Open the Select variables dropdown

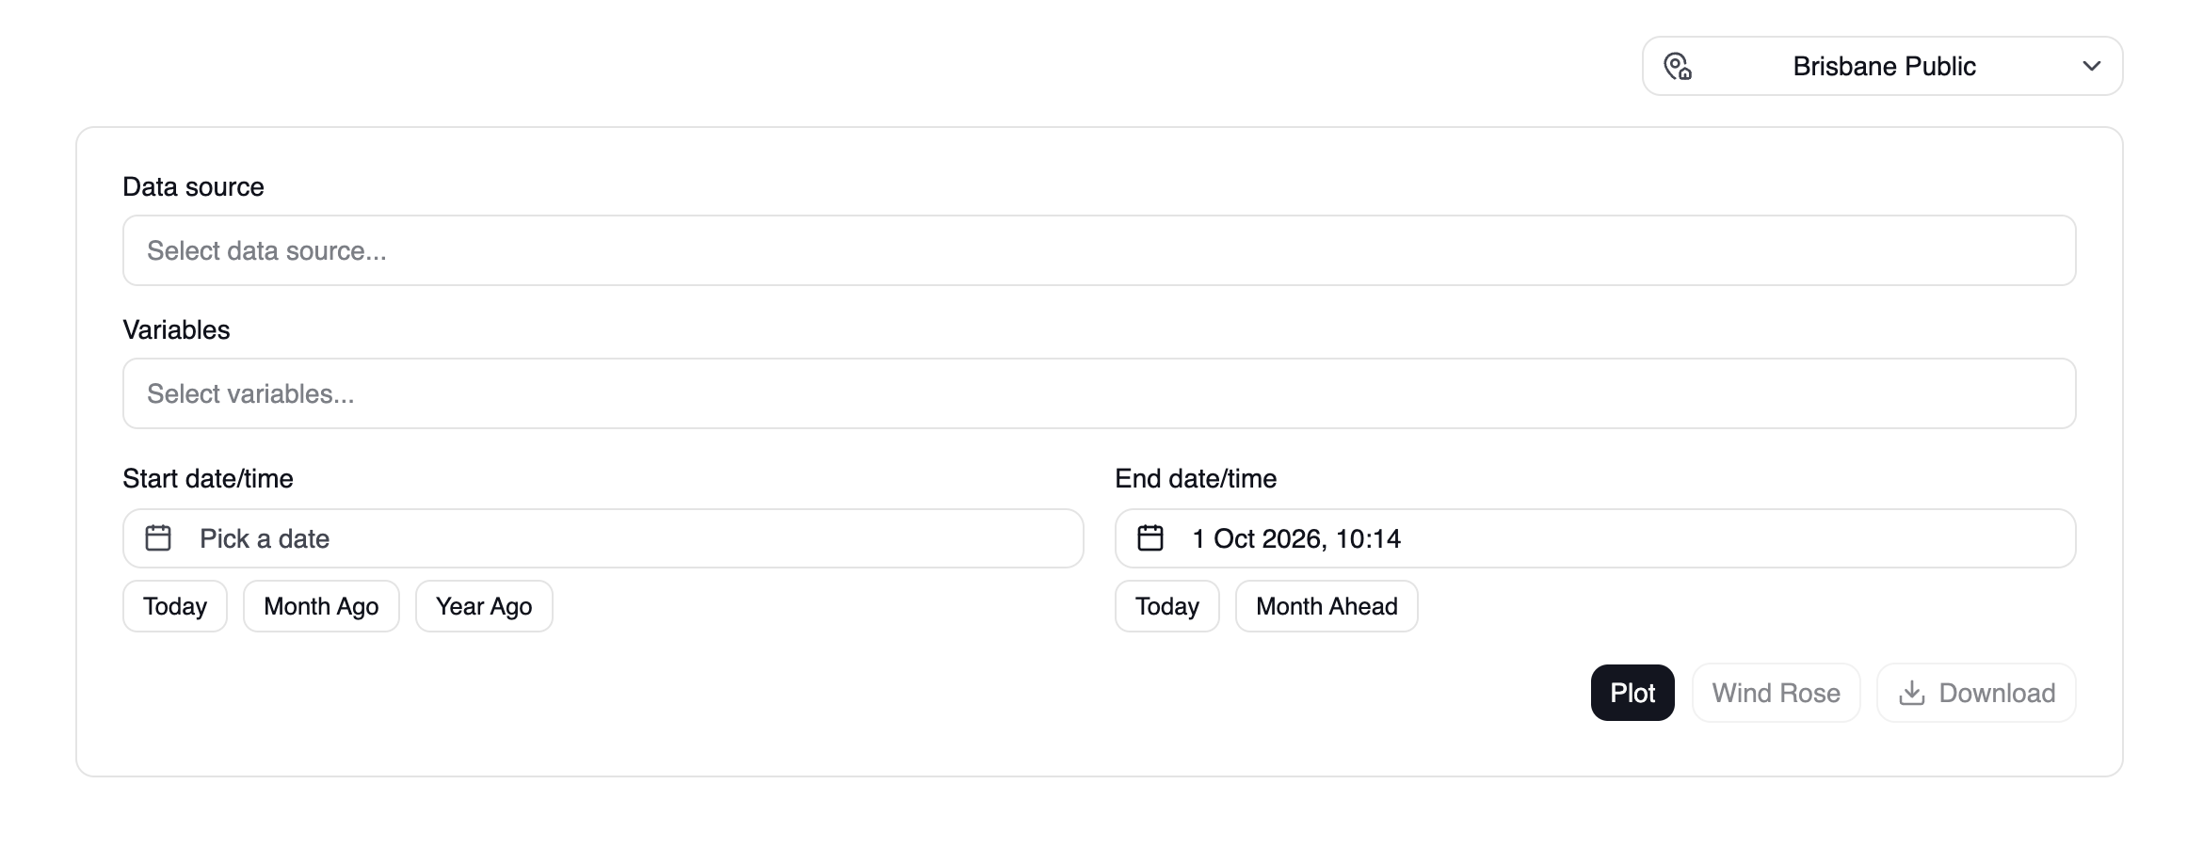point(1099,393)
